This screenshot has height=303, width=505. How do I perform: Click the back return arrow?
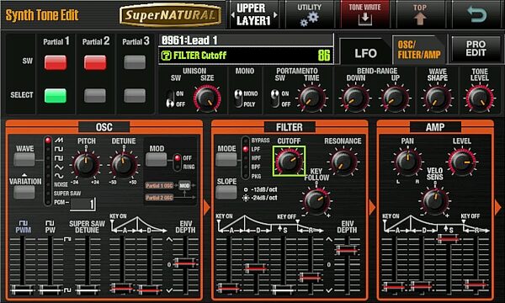pos(476,14)
